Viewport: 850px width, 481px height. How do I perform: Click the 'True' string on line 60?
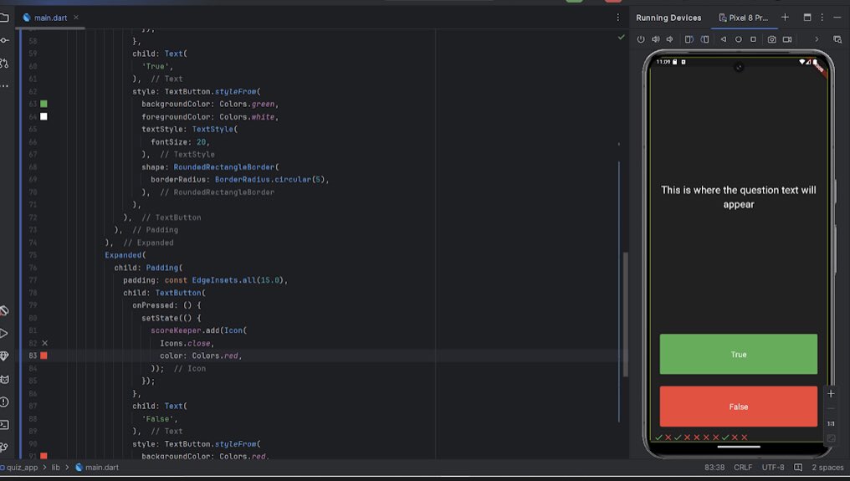coord(157,67)
